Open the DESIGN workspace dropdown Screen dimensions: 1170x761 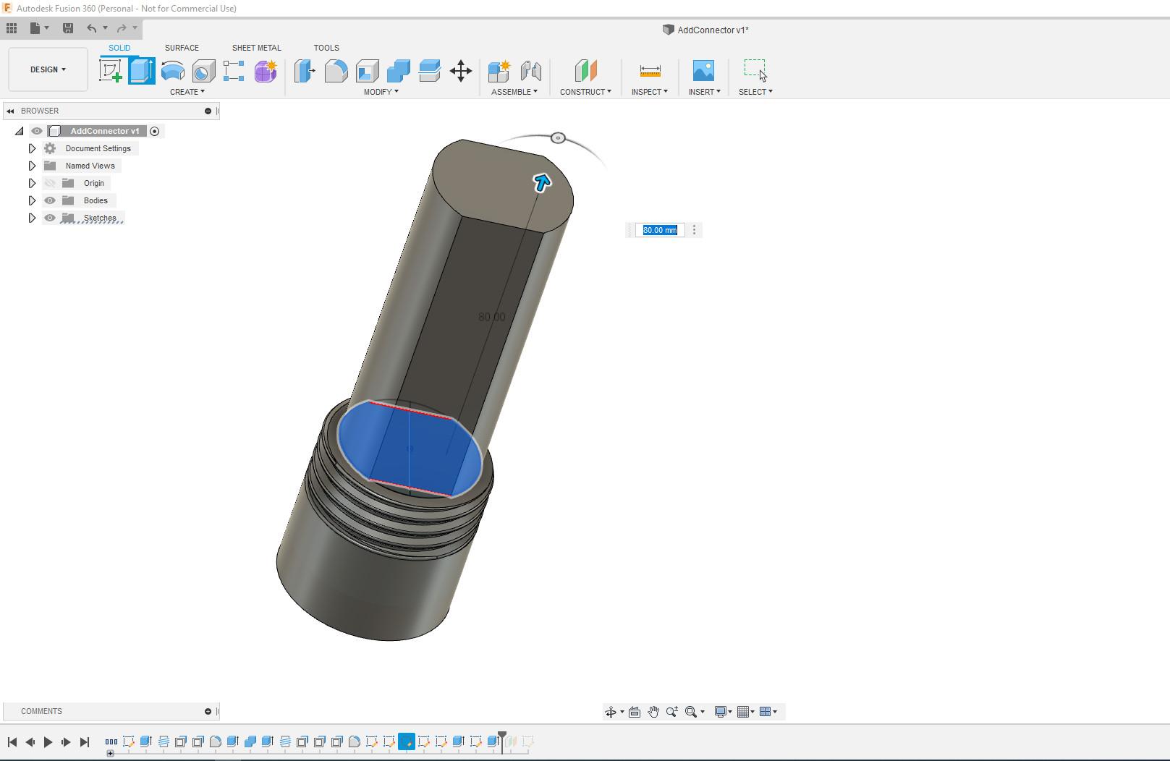coord(48,69)
